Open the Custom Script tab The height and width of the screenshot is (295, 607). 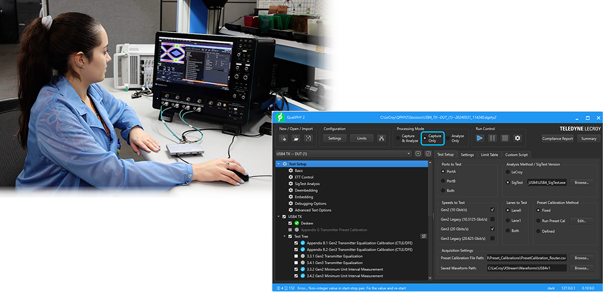[516, 155]
